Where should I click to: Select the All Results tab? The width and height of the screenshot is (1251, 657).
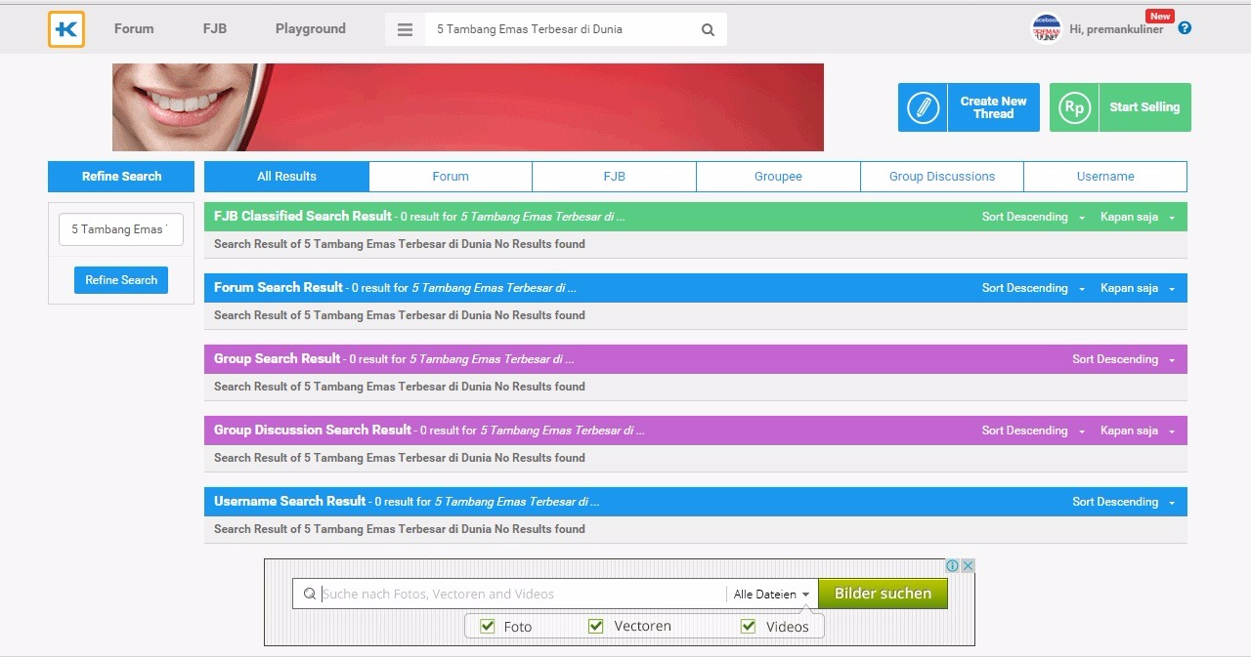pos(286,177)
